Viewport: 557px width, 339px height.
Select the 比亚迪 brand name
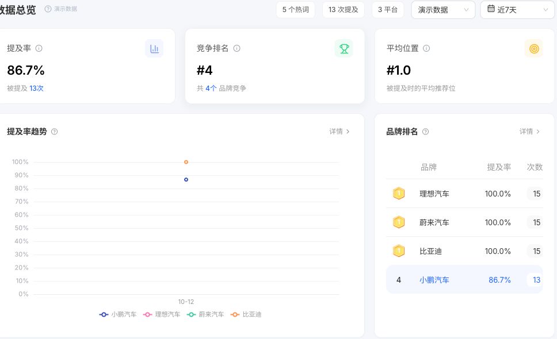[x=430, y=251]
